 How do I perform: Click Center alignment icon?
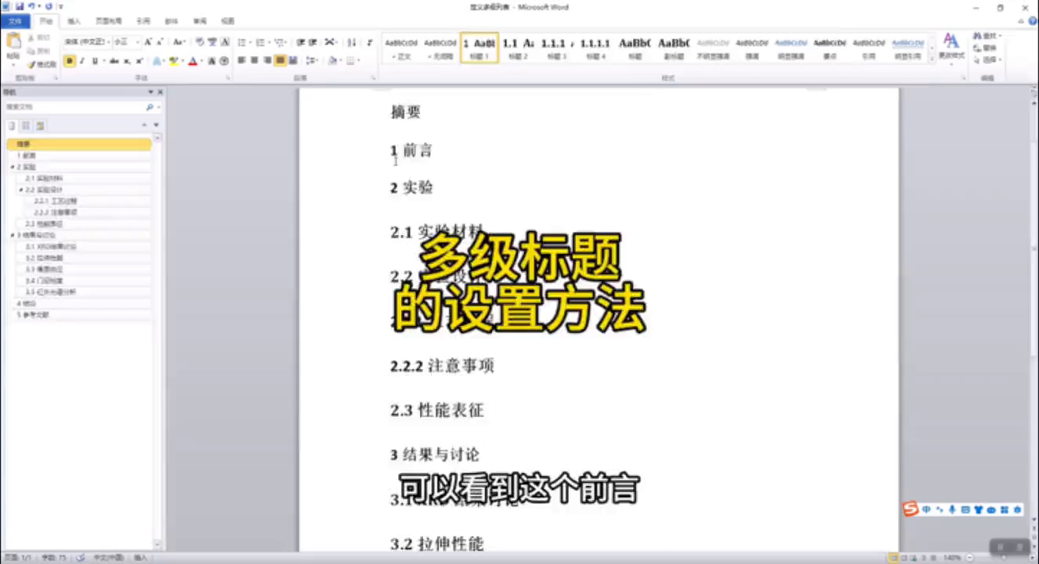(x=255, y=61)
